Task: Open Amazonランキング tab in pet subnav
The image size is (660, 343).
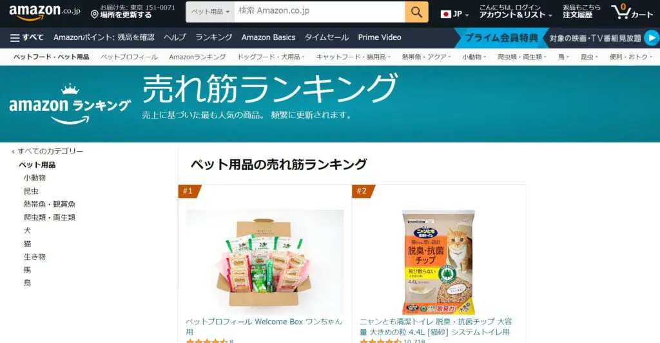Action: tap(197, 57)
